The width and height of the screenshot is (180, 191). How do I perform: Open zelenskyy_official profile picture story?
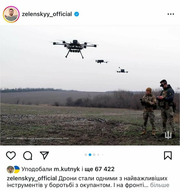(x=11, y=14)
